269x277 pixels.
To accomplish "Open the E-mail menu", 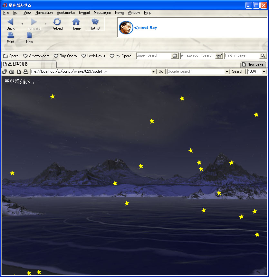I will pyautogui.click(x=84, y=13).
